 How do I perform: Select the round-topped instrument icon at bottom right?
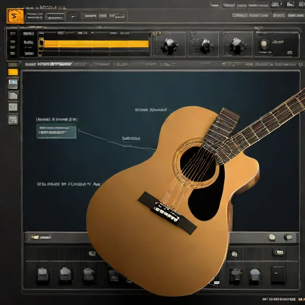[x=255, y=275]
